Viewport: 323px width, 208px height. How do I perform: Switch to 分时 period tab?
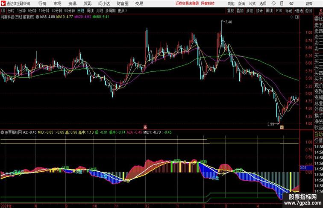click(x=11, y=11)
